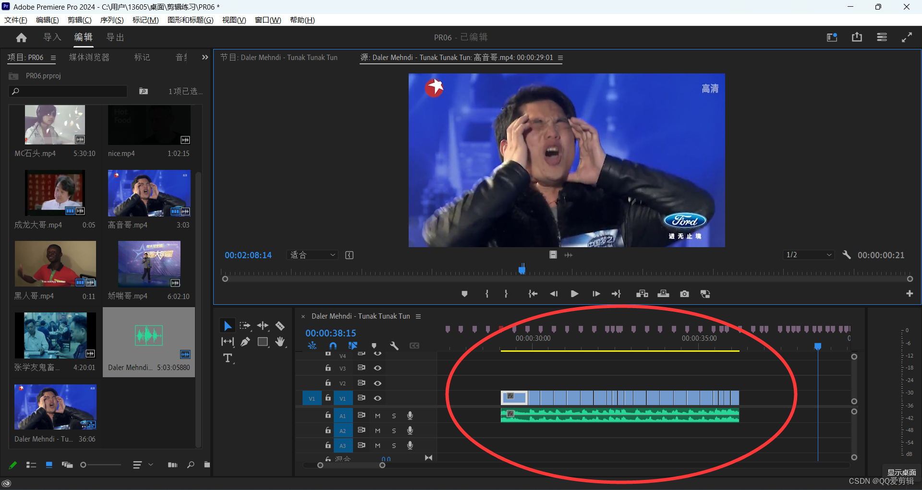Switch to 媒体浏览器 tab

tap(89, 57)
